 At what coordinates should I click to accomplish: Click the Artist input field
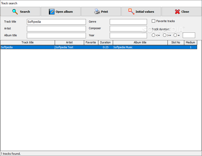point(56,29)
